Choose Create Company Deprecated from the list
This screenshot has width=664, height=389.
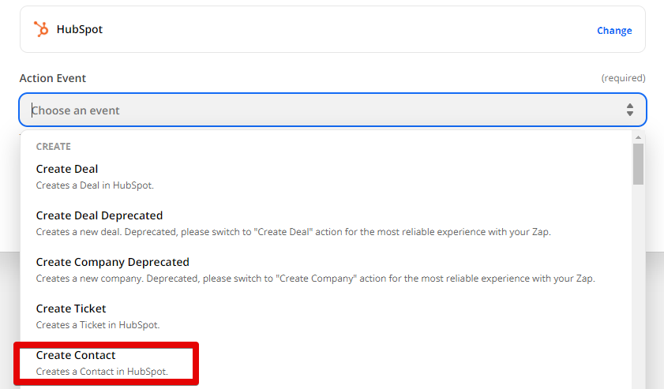click(x=325, y=270)
